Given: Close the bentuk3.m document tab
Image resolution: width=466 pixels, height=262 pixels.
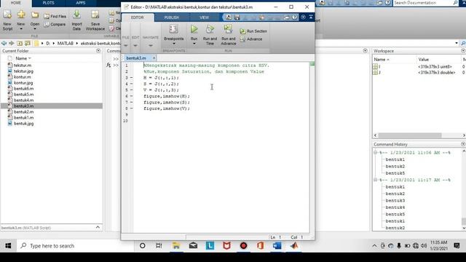Looking at the screenshot, I should (x=154, y=58).
